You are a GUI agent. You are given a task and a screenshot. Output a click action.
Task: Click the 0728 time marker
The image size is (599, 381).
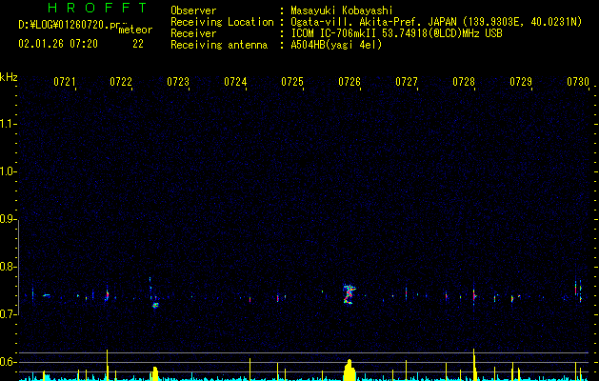pos(464,82)
